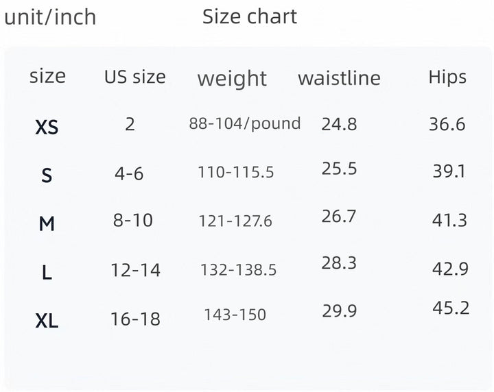
Task: Select the L size row label
Action: 47,273
